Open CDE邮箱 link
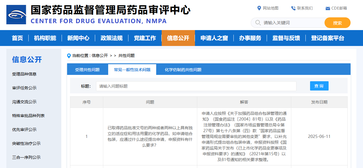Viewport: 363px width, 168px height. click(339, 8)
